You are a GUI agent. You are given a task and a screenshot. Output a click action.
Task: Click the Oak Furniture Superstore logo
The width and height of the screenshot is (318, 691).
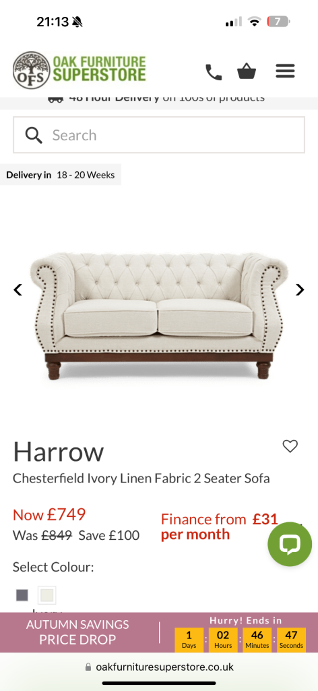click(79, 70)
